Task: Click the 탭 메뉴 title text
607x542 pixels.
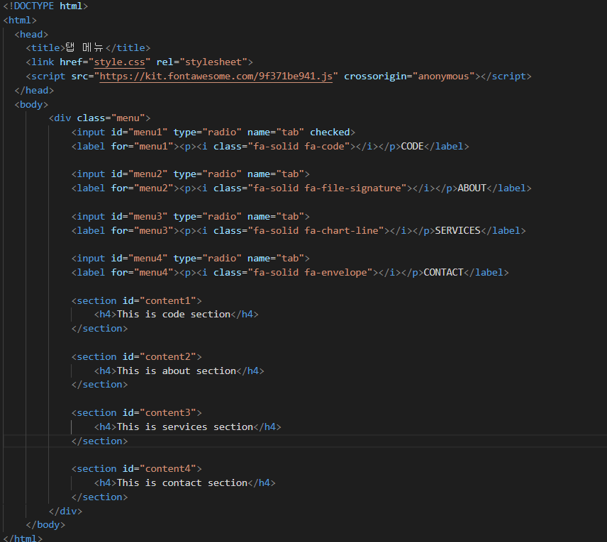Action: click(84, 47)
